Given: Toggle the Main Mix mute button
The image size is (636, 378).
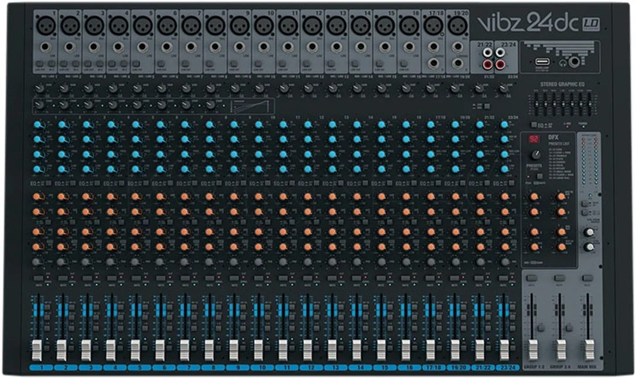Looking at the screenshot, I should (587, 278).
